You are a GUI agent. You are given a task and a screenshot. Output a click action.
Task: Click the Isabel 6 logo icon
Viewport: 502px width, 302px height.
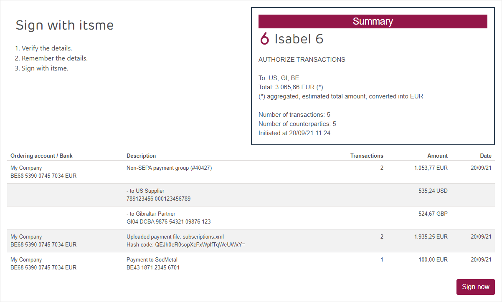264,39
